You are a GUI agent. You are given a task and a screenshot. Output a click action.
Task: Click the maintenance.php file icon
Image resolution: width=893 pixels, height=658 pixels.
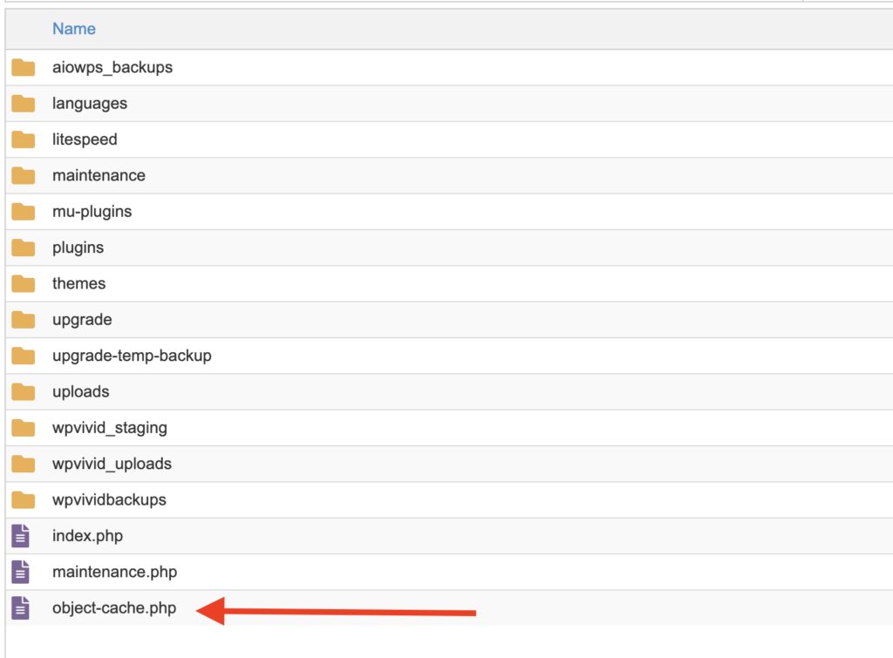[x=20, y=572]
